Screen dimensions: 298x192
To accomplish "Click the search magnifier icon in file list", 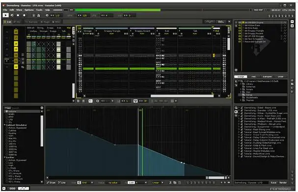I will [236, 108].
